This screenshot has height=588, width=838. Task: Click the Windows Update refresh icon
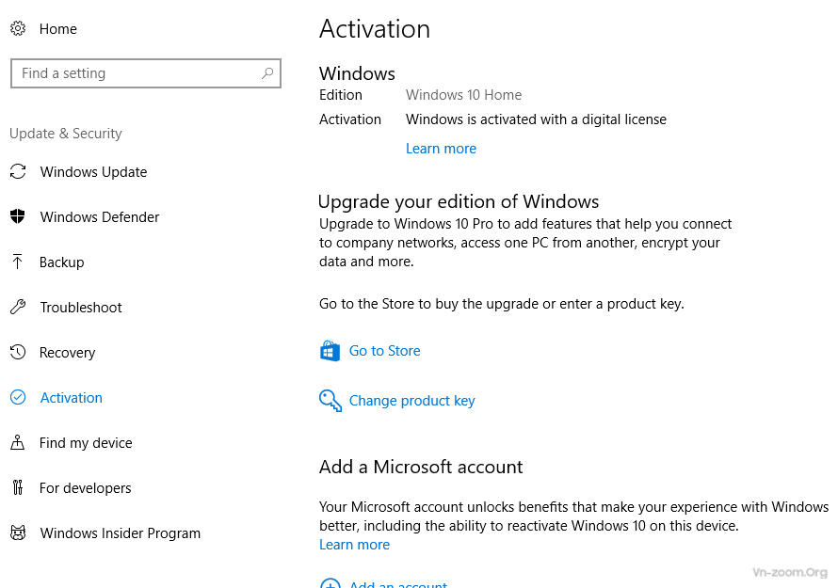click(x=18, y=172)
